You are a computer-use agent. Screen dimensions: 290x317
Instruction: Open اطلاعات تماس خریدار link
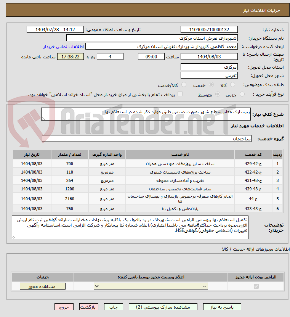(x=63, y=47)
